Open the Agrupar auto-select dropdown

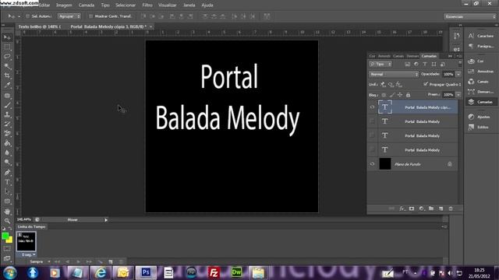(69, 16)
